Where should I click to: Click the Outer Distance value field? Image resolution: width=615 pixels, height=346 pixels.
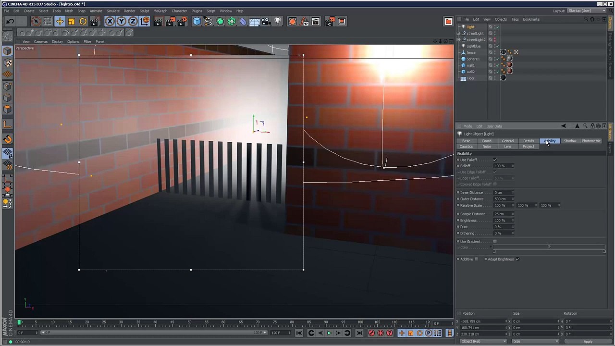(x=503, y=199)
